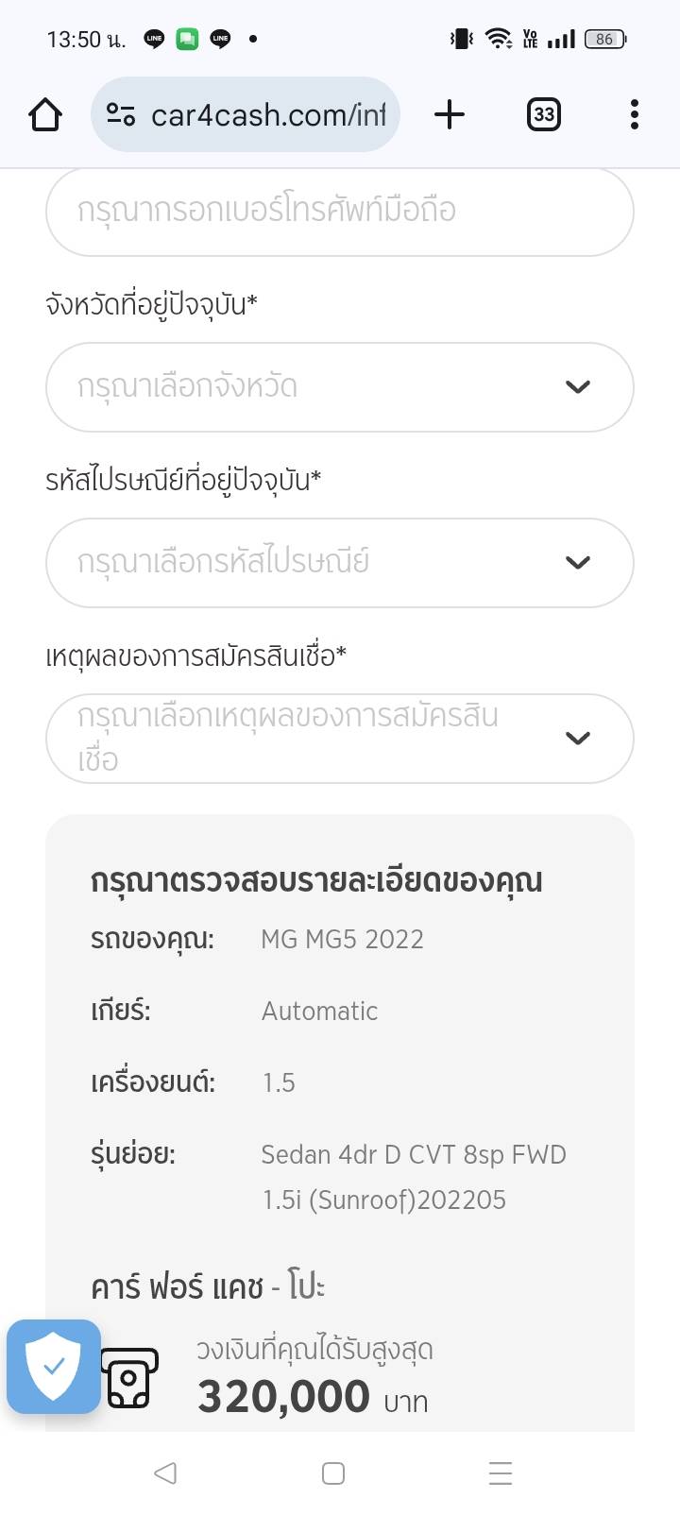680x1515 pixels.
Task: Tap the browser home icon
Action: coord(45,115)
